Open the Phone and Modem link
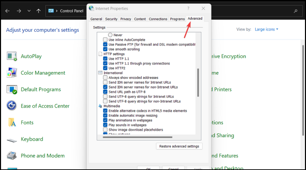Screen dimensions: 306x170 pos(43,156)
